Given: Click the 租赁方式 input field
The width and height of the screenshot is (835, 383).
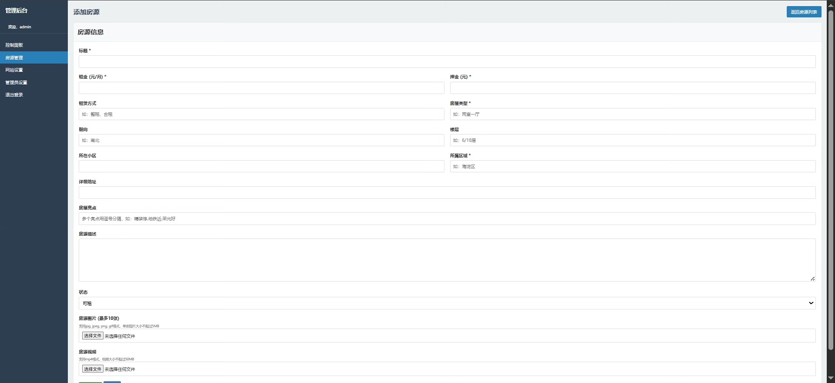Looking at the screenshot, I should (261, 114).
